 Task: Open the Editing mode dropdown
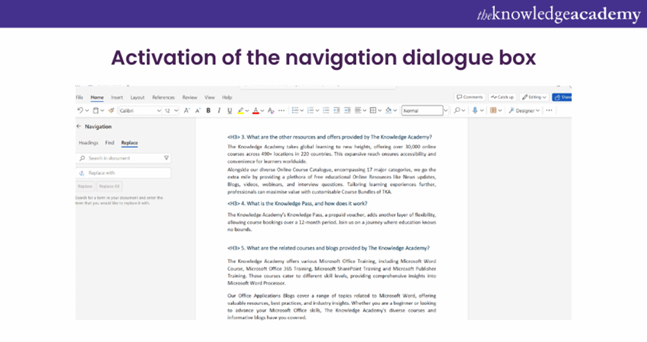(534, 97)
